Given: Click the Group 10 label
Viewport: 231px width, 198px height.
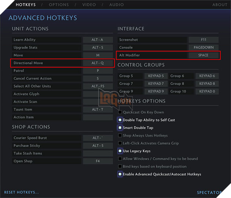Looking at the screenshot, I should tap(178, 91).
